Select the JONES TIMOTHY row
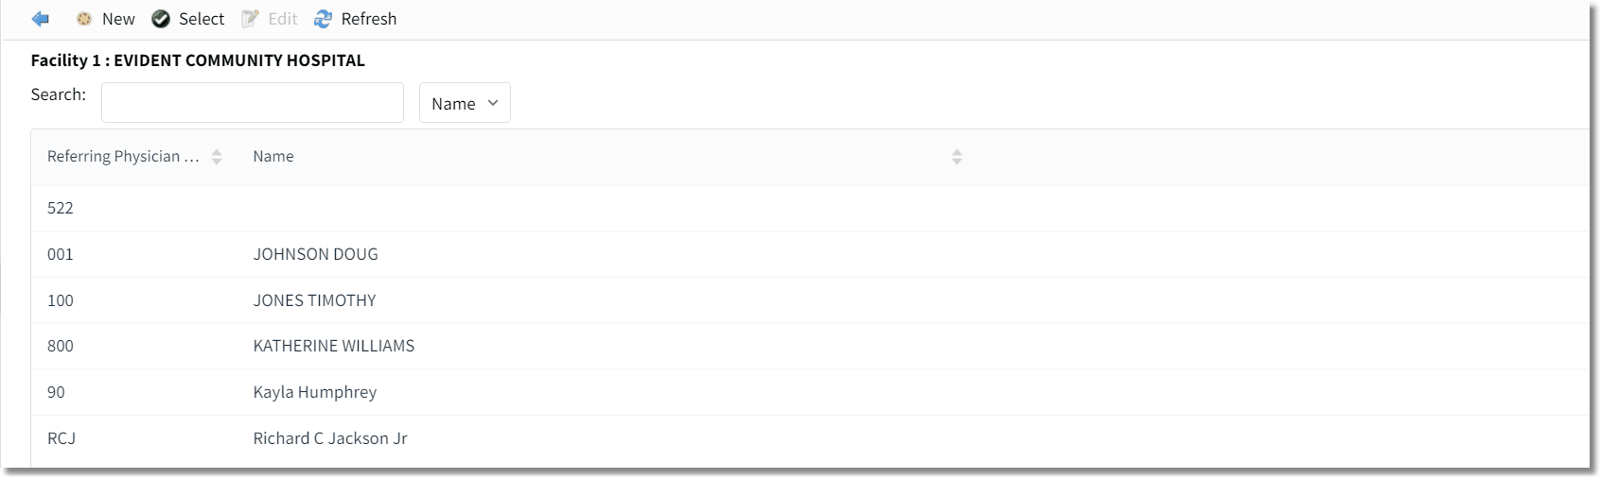 pyautogui.click(x=810, y=300)
